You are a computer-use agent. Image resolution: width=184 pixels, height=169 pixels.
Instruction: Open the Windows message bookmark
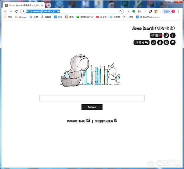coord(148,17)
